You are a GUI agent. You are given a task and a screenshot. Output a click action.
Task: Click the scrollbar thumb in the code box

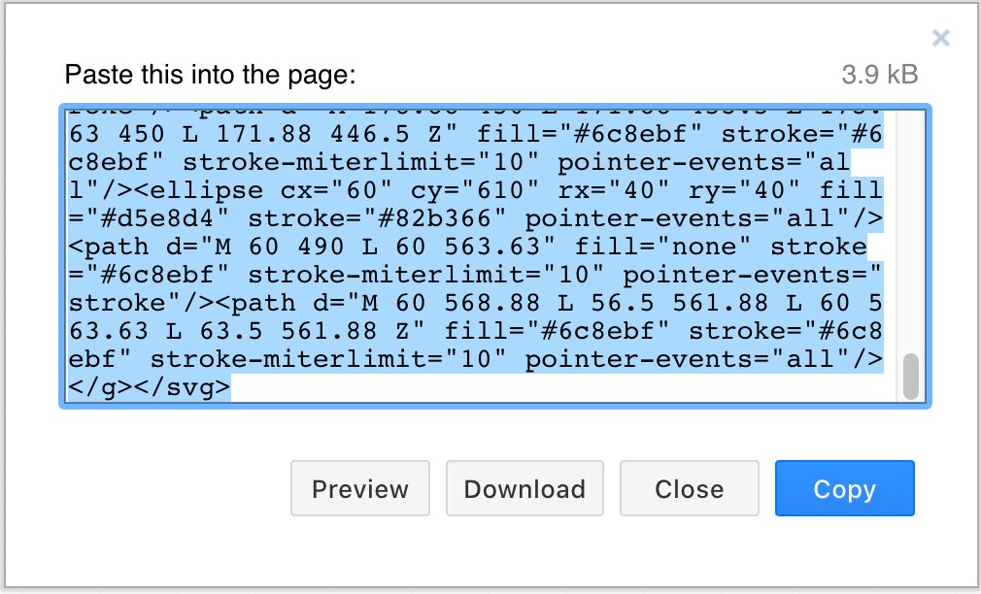click(911, 374)
